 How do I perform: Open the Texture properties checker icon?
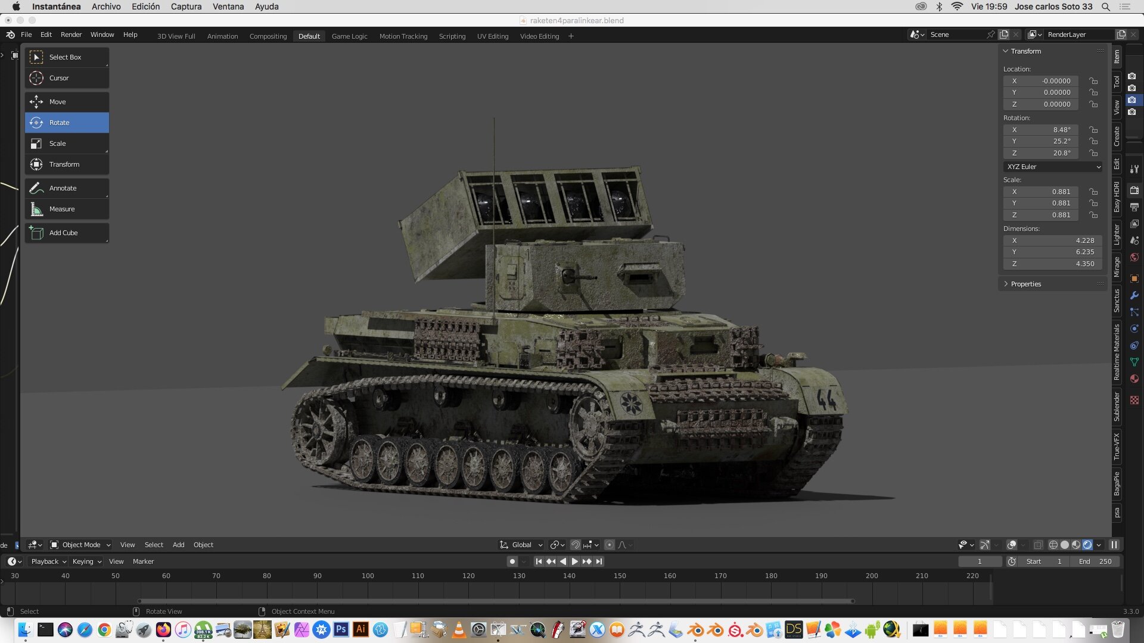tap(1134, 400)
